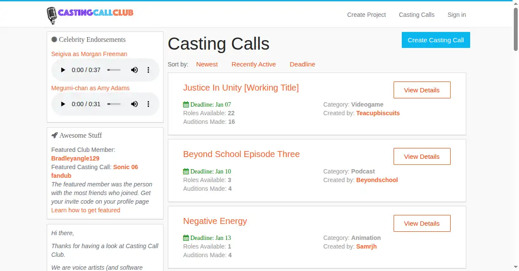Image resolution: width=519 pixels, height=271 pixels.
Task: Click Learn how to get featured
Action: point(86,210)
